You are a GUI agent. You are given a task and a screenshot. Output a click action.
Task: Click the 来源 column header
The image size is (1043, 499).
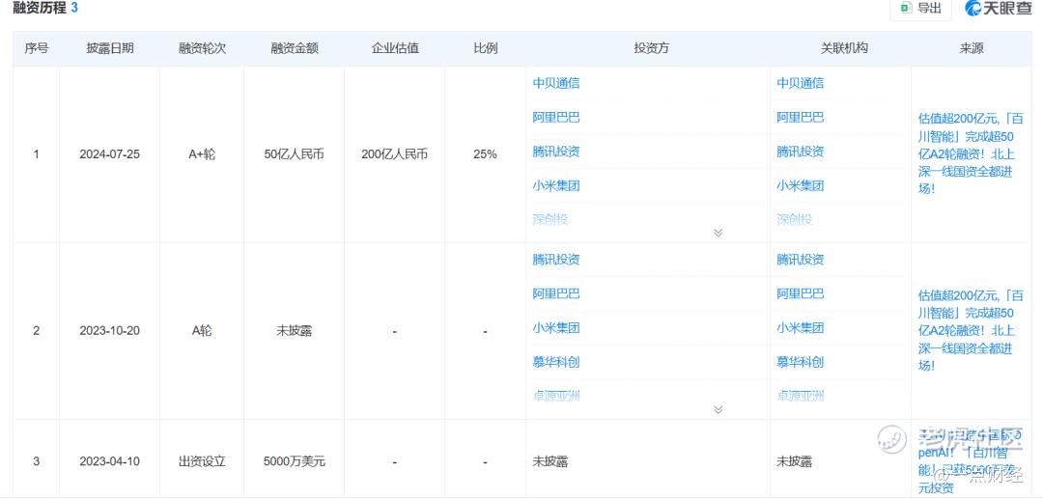(972, 48)
